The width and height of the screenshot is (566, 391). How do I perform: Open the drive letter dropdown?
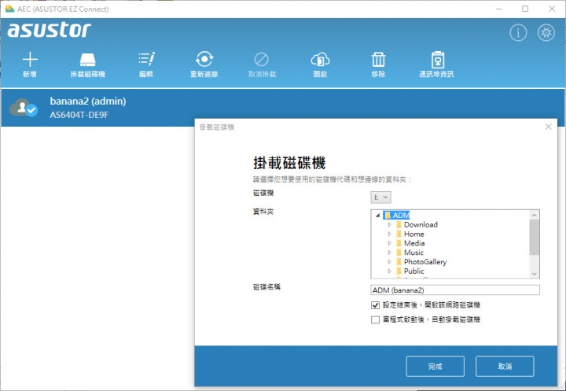coord(380,197)
